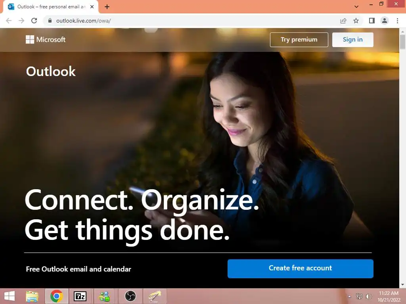Click the network tray icon

359,296
